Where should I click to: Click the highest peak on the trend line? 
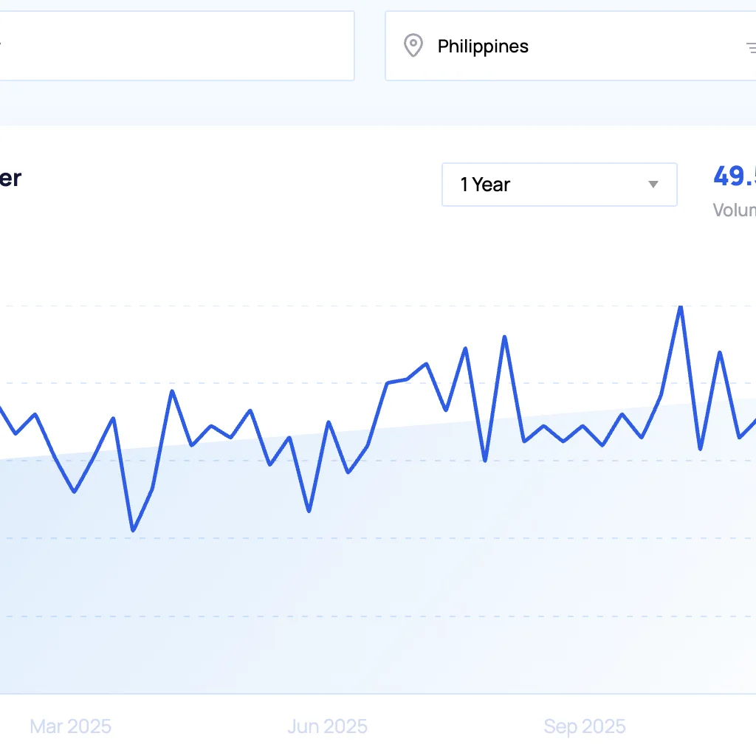pyautogui.click(x=680, y=306)
